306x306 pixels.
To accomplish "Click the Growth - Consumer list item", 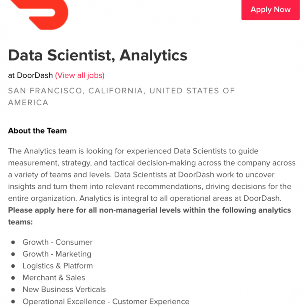I will [57, 242].
